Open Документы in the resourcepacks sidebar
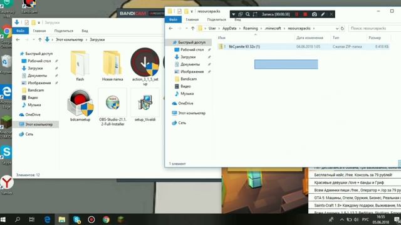This screenshot has height=225, width=401. point(190,64)
